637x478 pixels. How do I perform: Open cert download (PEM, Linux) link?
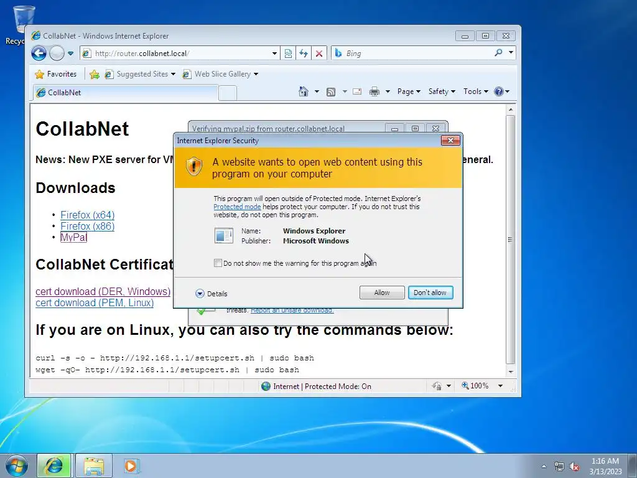[x=95, y=303]
